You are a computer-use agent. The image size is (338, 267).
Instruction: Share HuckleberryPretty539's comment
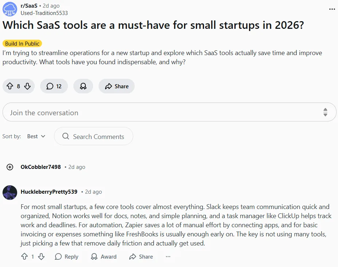[141, 257]
